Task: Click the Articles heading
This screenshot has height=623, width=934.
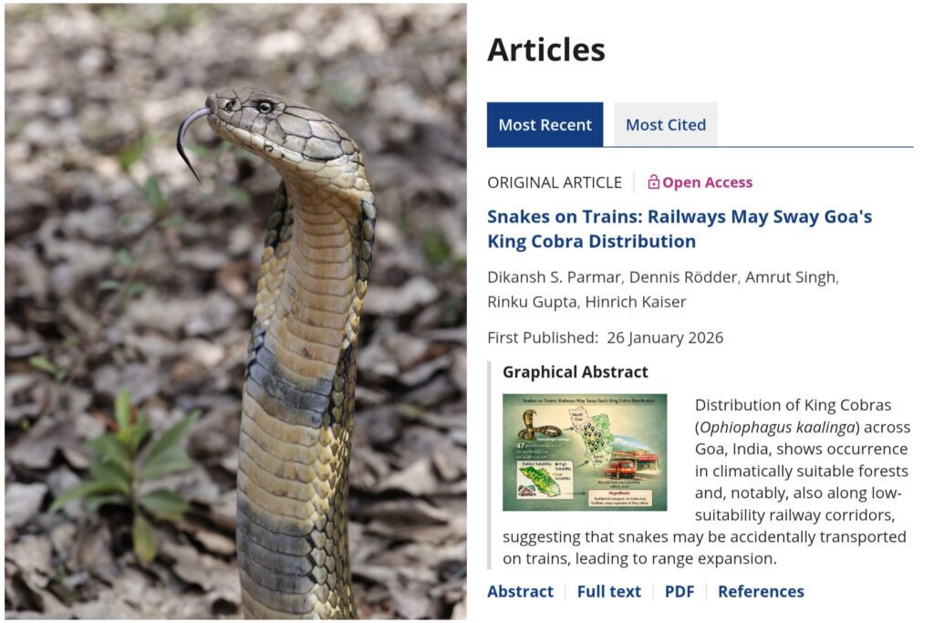Action: tap(546, 49)
